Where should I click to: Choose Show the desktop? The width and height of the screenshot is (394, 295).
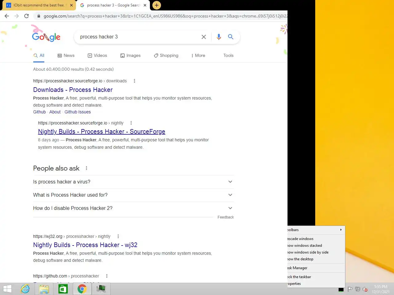click(316, 259)
